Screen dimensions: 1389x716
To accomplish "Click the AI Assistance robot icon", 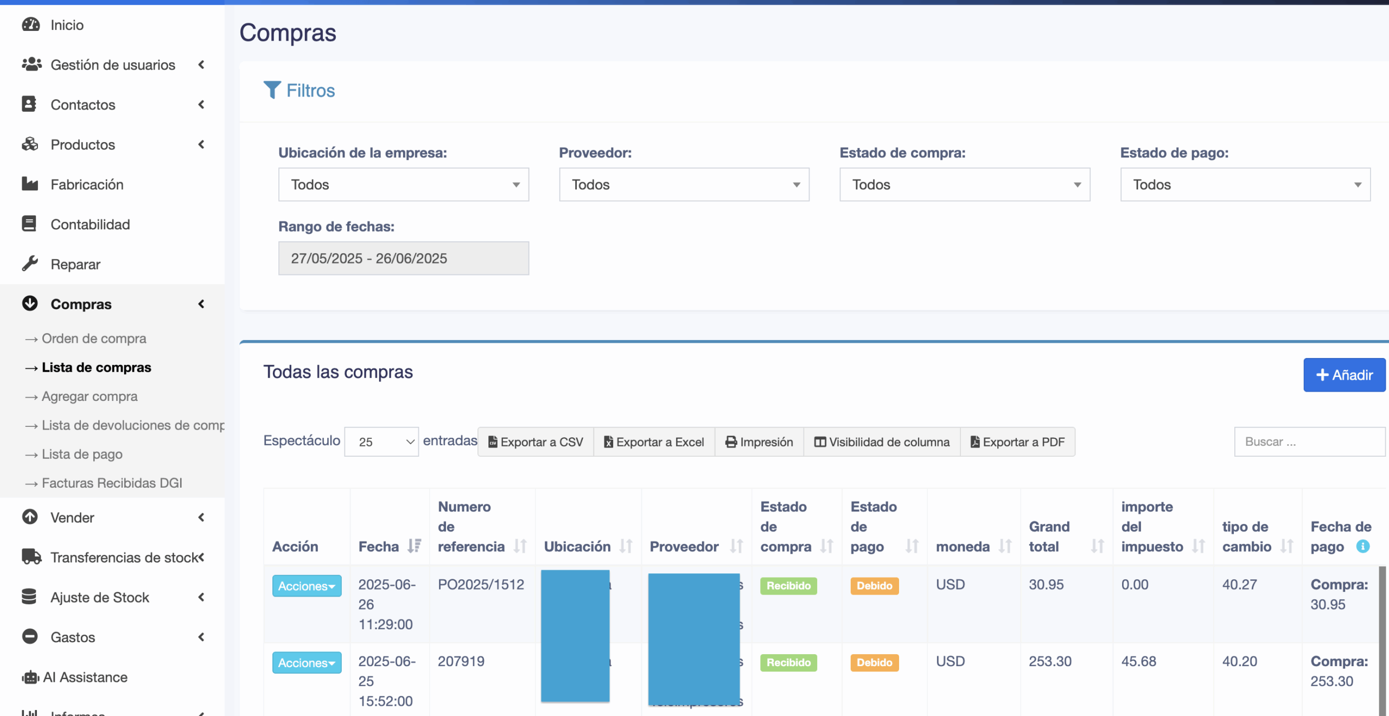I will (x=30, y=677).
